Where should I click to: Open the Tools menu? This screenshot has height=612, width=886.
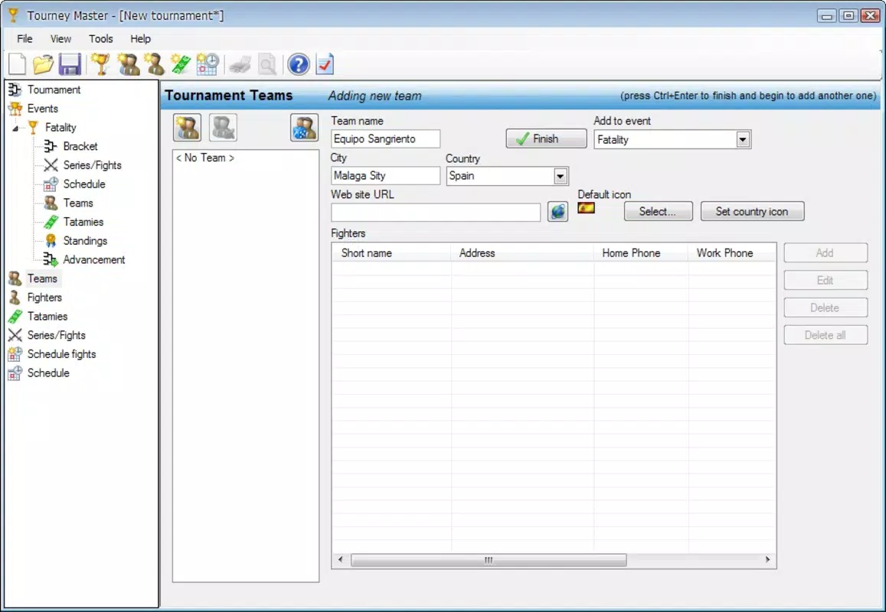[100, 39]
